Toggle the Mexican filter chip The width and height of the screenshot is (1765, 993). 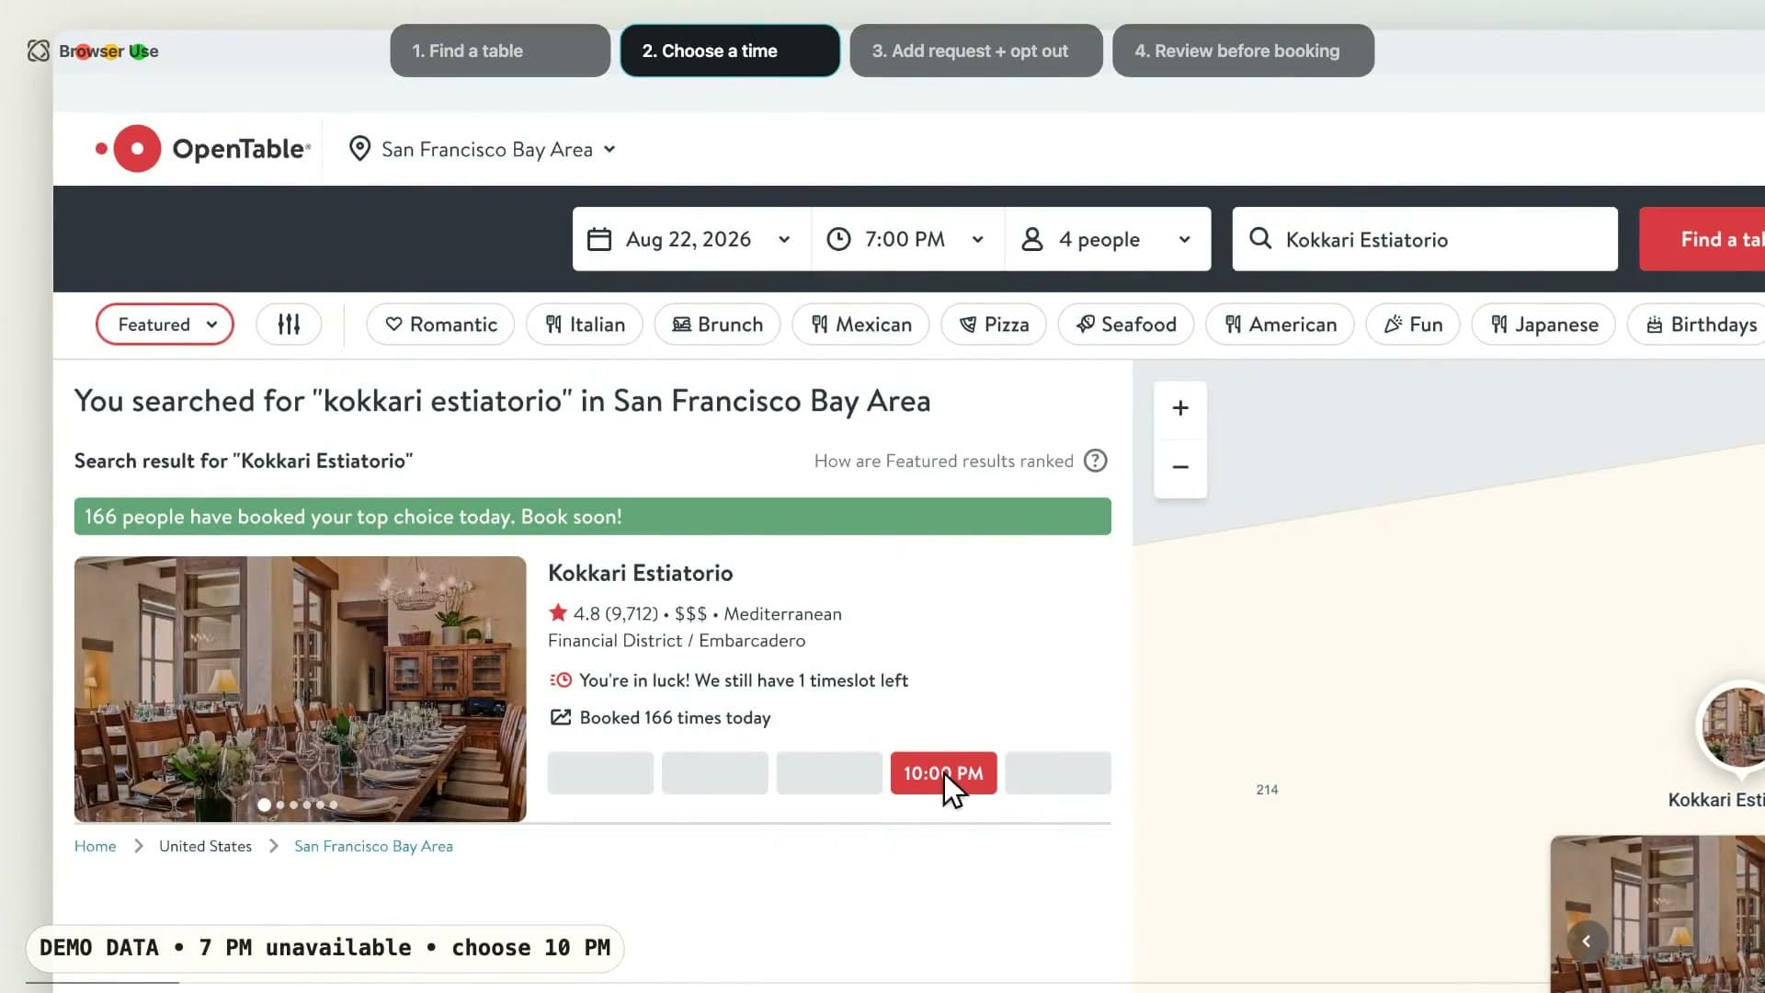[x=860, y=324]
